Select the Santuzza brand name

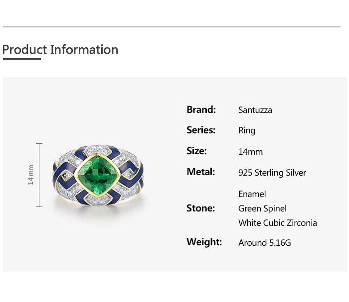pyautogui.click(x=255, y=110)
